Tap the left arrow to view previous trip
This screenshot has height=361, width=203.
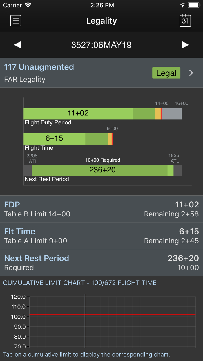click(x=17, y=45)
